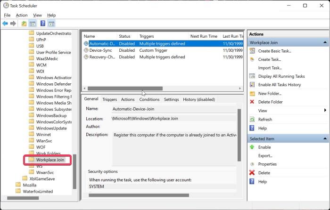Click the Device-Sync task clock icon

tap(86, 50)
